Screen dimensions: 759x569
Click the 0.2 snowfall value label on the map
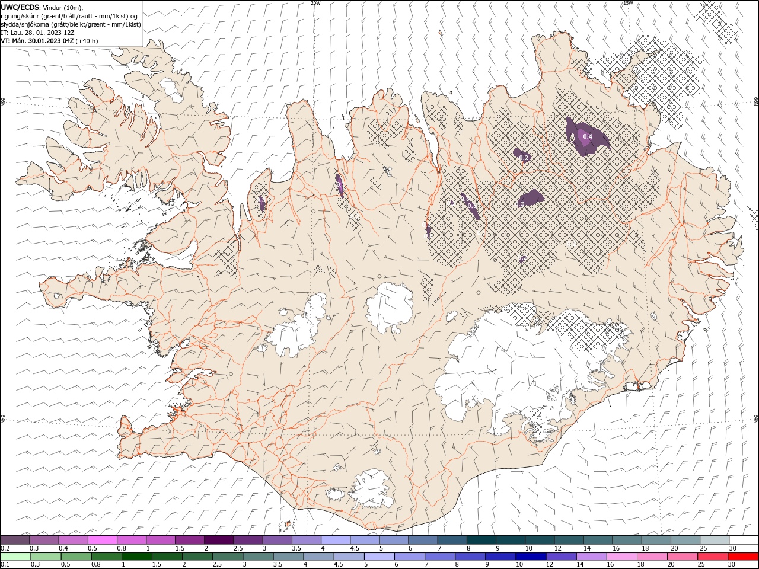point(524,158)
